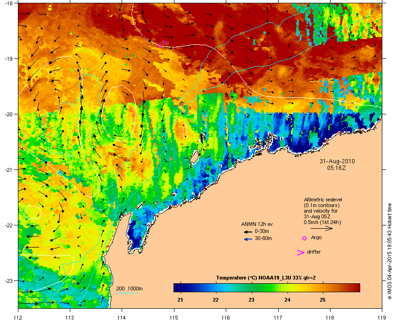
Task: Click the "Argo" legend label
Action: 316,237
